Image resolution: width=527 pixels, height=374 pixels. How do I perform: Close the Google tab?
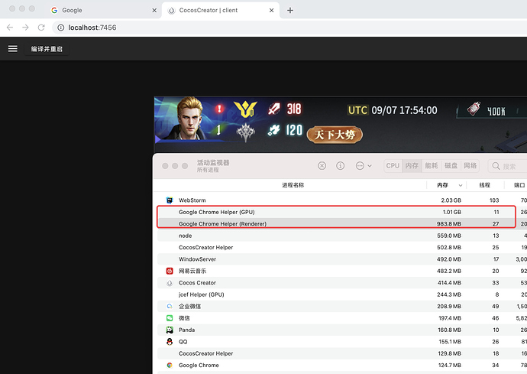[x=154, y=11]
